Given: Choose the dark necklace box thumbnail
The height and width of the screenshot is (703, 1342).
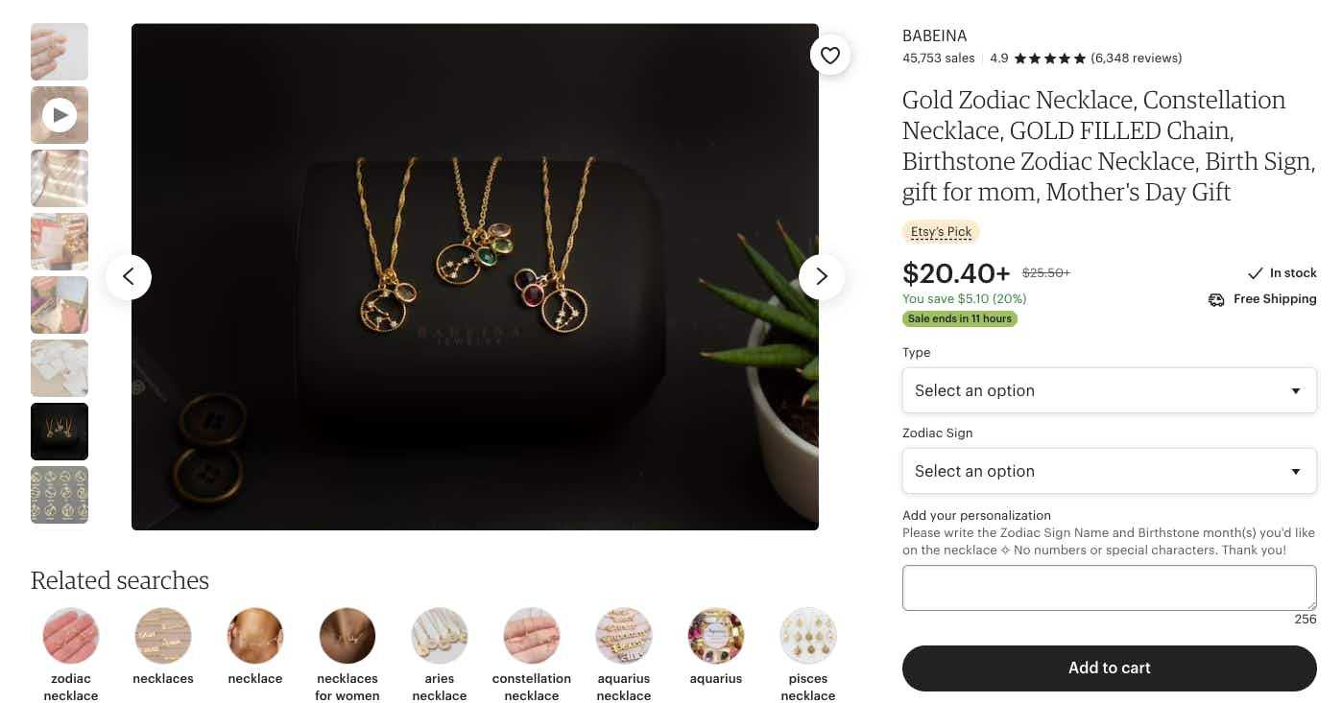Looking at the screenshot, I should tap(60, 432).
